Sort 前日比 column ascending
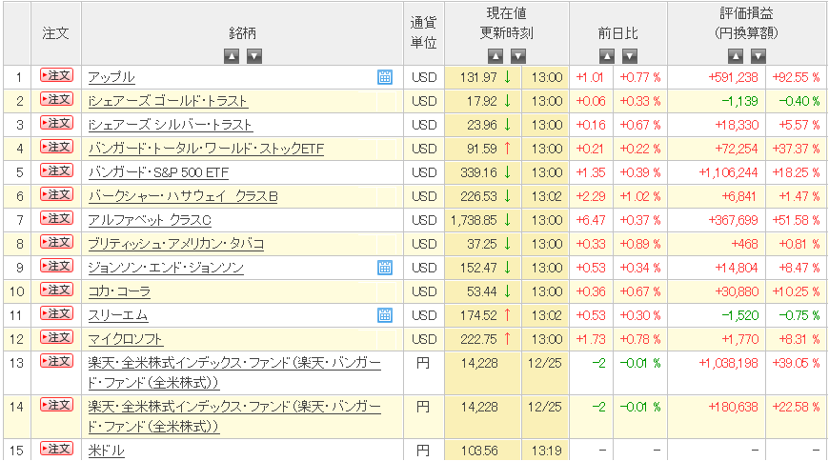The image size is (829, 461). tap(607, 56)
